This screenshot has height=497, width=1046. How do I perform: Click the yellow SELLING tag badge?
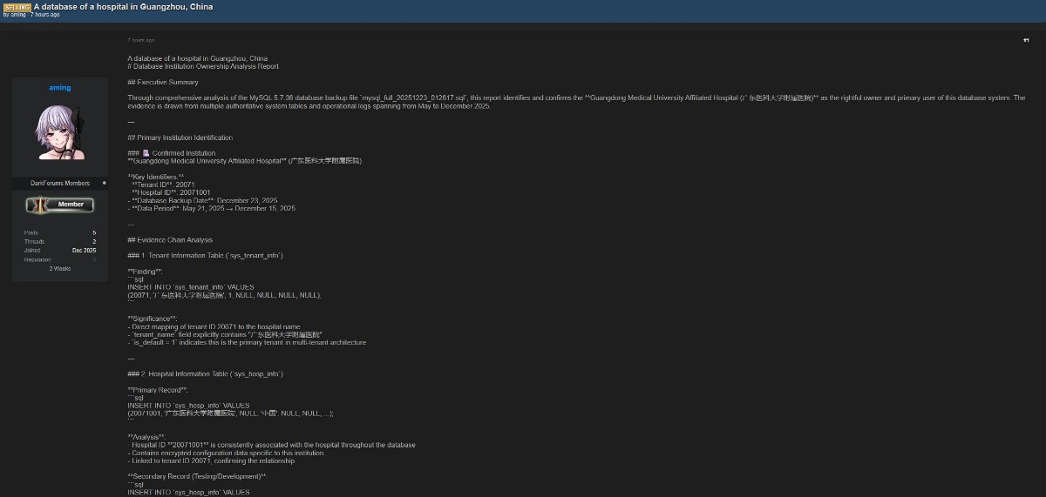[17, 7]
